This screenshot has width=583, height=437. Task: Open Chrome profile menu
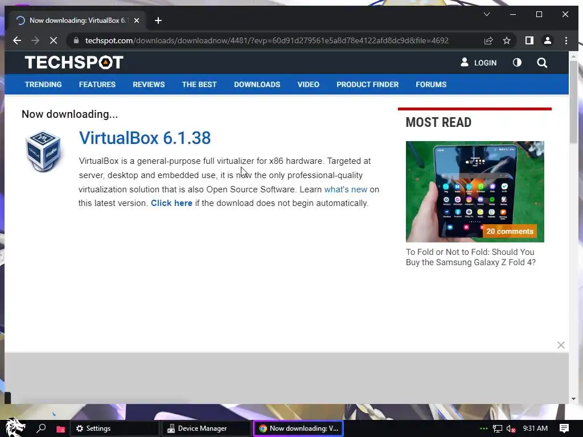tap(547, 40)
